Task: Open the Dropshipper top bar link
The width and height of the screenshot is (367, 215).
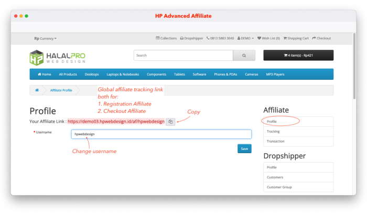Action: pos(192,38)
